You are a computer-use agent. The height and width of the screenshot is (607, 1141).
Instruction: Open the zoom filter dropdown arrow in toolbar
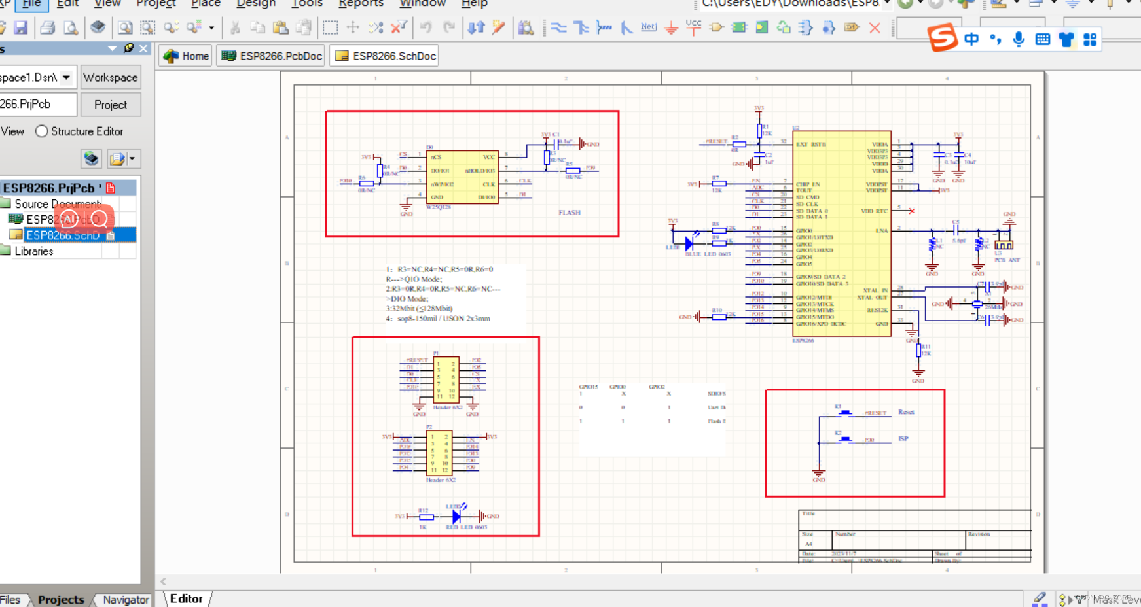tap(211, 28)
